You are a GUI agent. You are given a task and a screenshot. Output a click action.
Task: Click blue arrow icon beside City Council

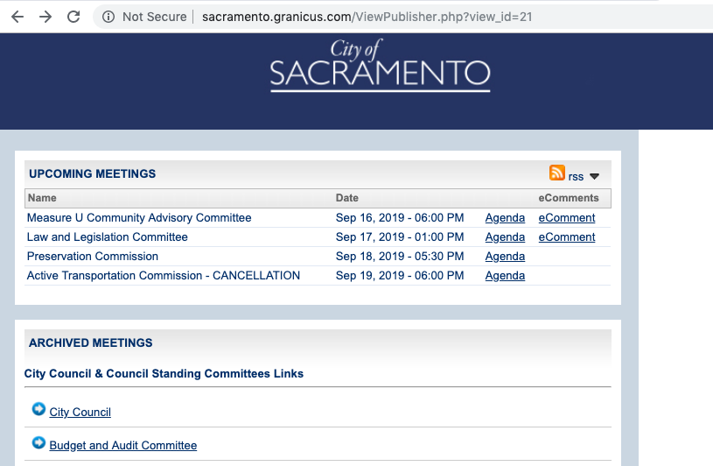pos(38,409)
